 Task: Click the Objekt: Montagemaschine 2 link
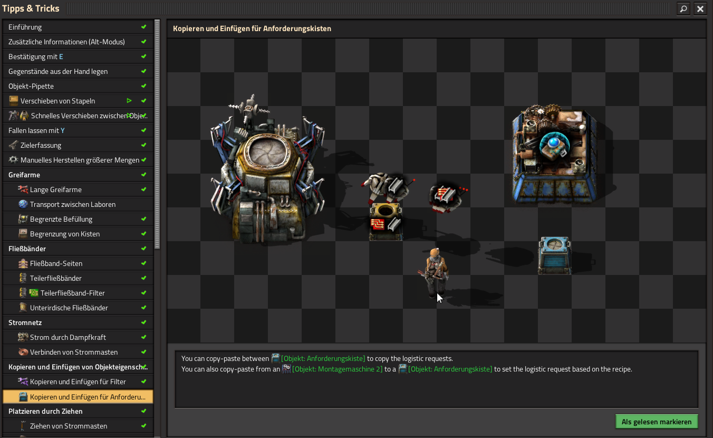(337, 369)
